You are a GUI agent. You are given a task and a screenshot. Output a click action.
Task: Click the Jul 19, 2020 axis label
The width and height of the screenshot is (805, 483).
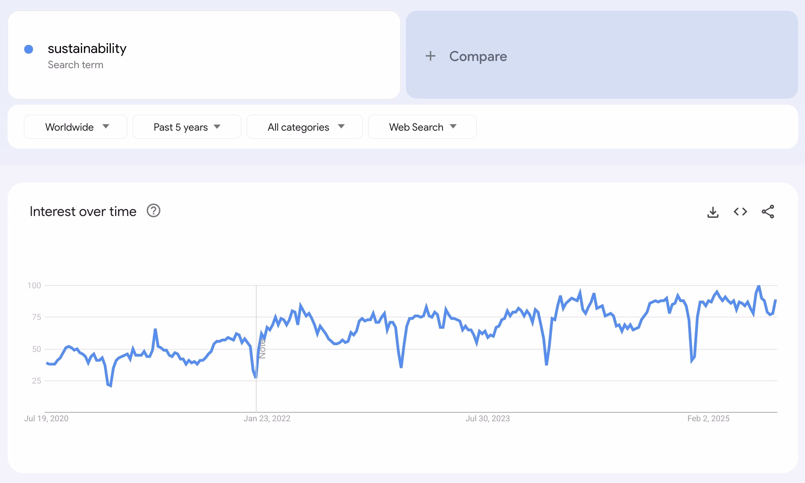pos(47,418)
